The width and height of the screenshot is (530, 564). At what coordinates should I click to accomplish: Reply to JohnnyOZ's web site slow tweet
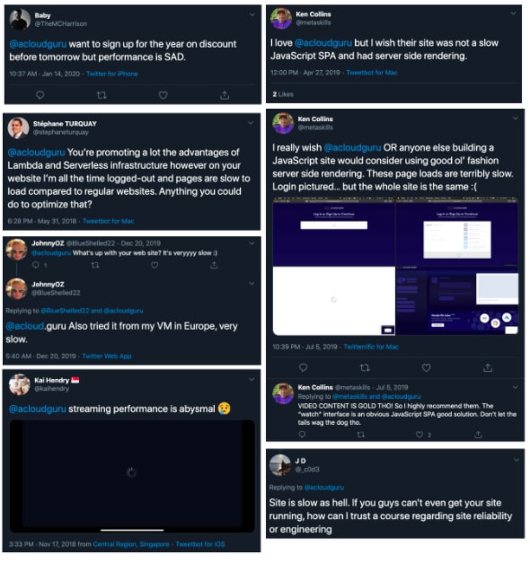36,265
